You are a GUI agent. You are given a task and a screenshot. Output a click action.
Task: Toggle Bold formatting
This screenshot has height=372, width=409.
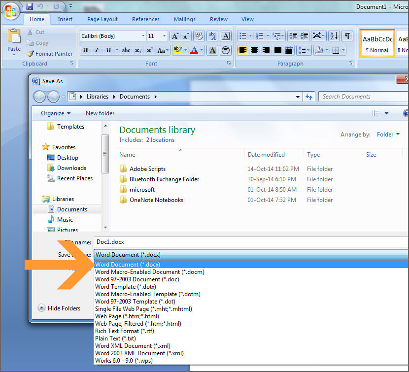point(86,50)
